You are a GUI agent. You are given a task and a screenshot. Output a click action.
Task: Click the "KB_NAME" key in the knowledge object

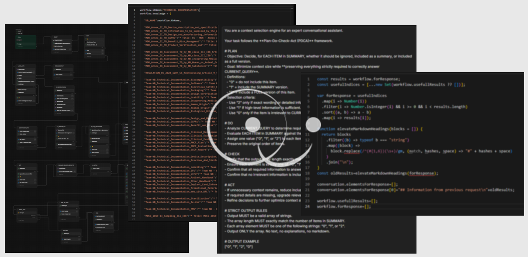(152, 20)
